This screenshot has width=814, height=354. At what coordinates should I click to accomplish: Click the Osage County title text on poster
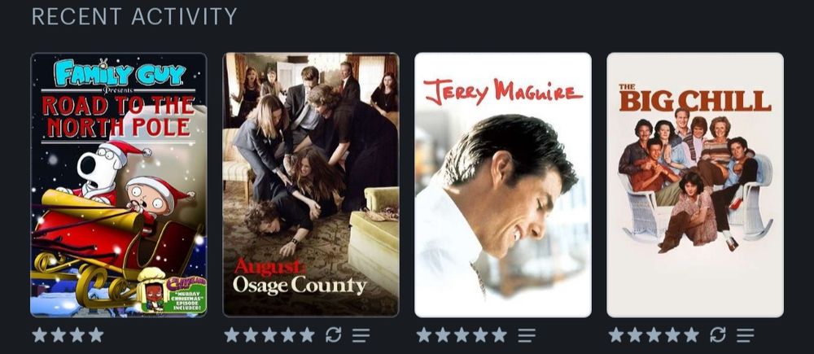point(300,285)
